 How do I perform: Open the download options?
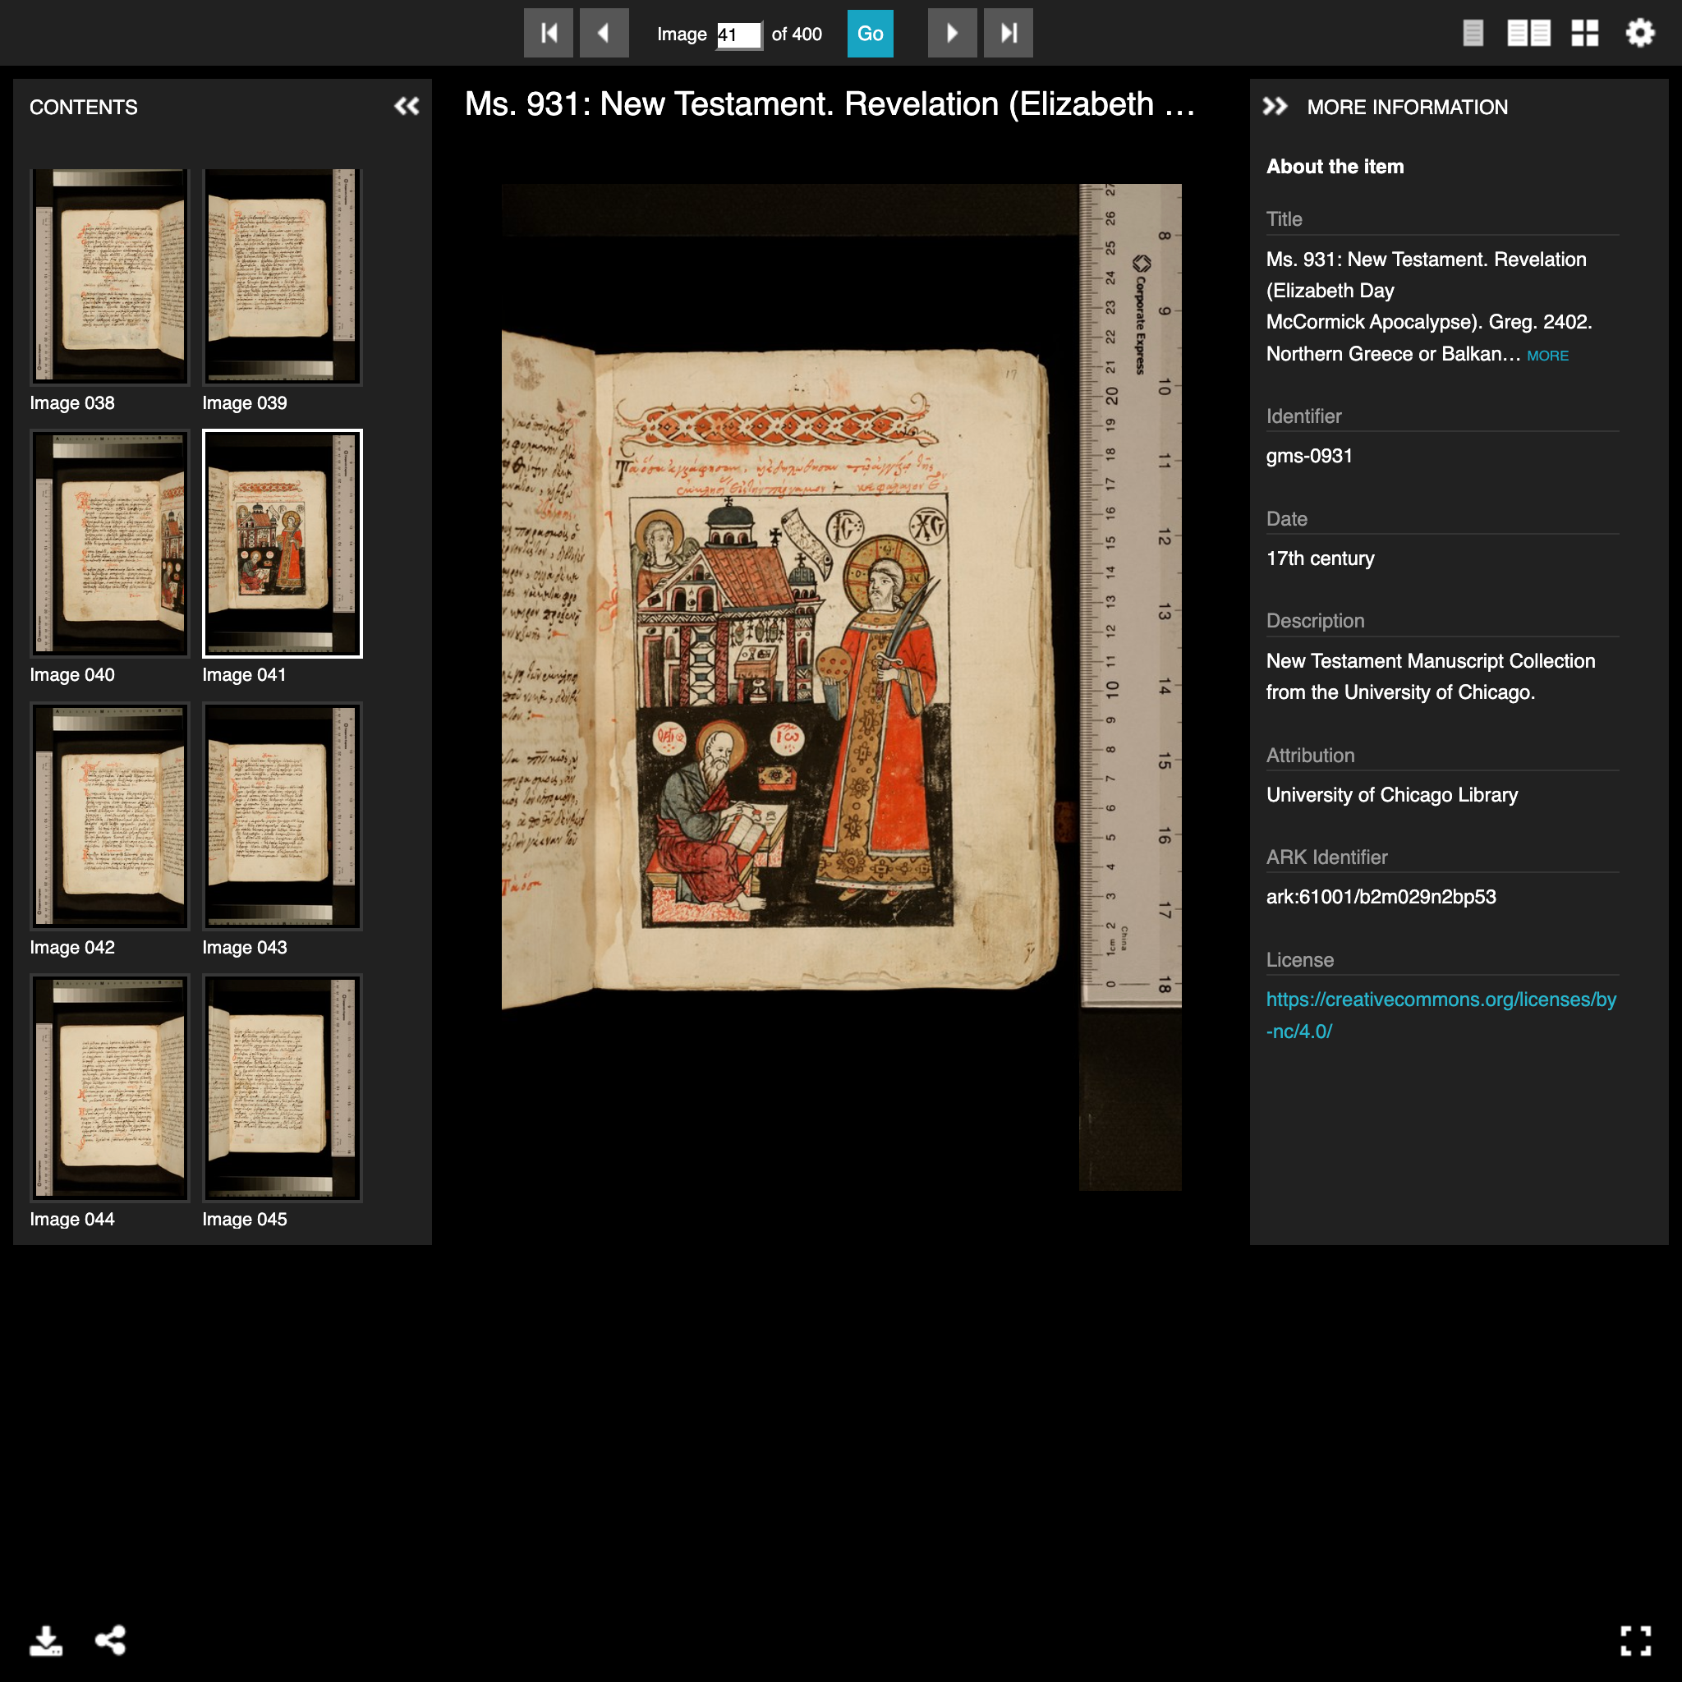coord(45,1640)
